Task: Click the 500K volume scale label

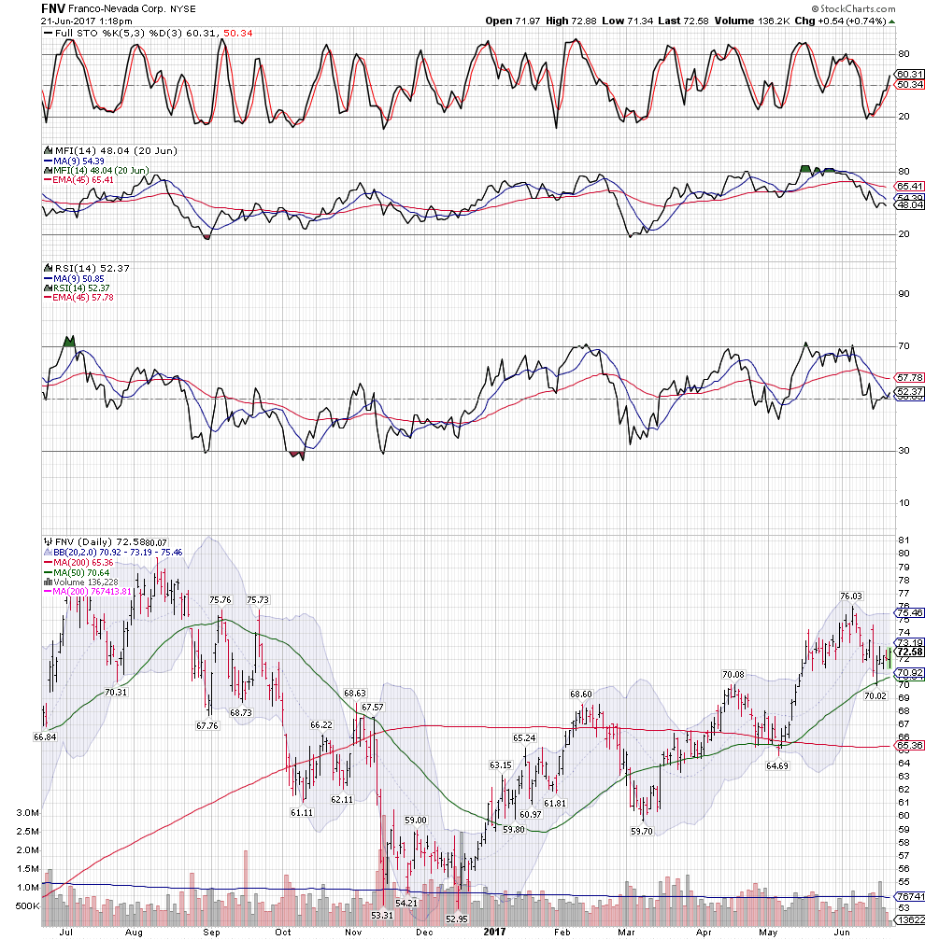Action: coord(28,905)
